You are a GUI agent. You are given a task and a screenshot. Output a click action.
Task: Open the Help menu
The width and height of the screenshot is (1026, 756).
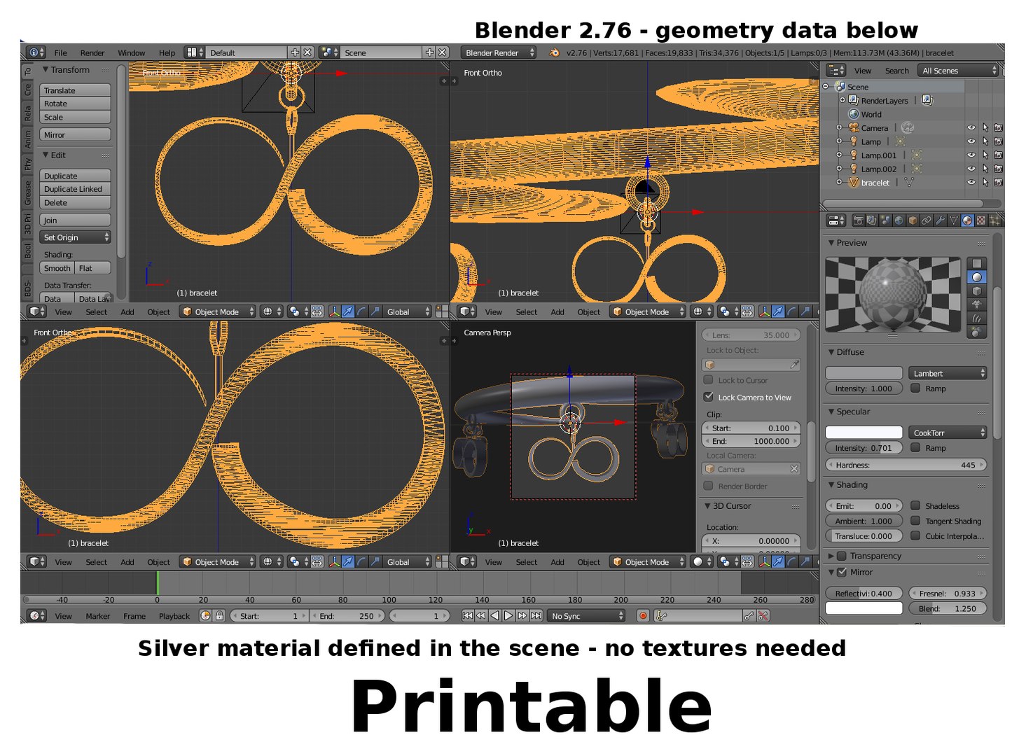click(x=167, y=52)
